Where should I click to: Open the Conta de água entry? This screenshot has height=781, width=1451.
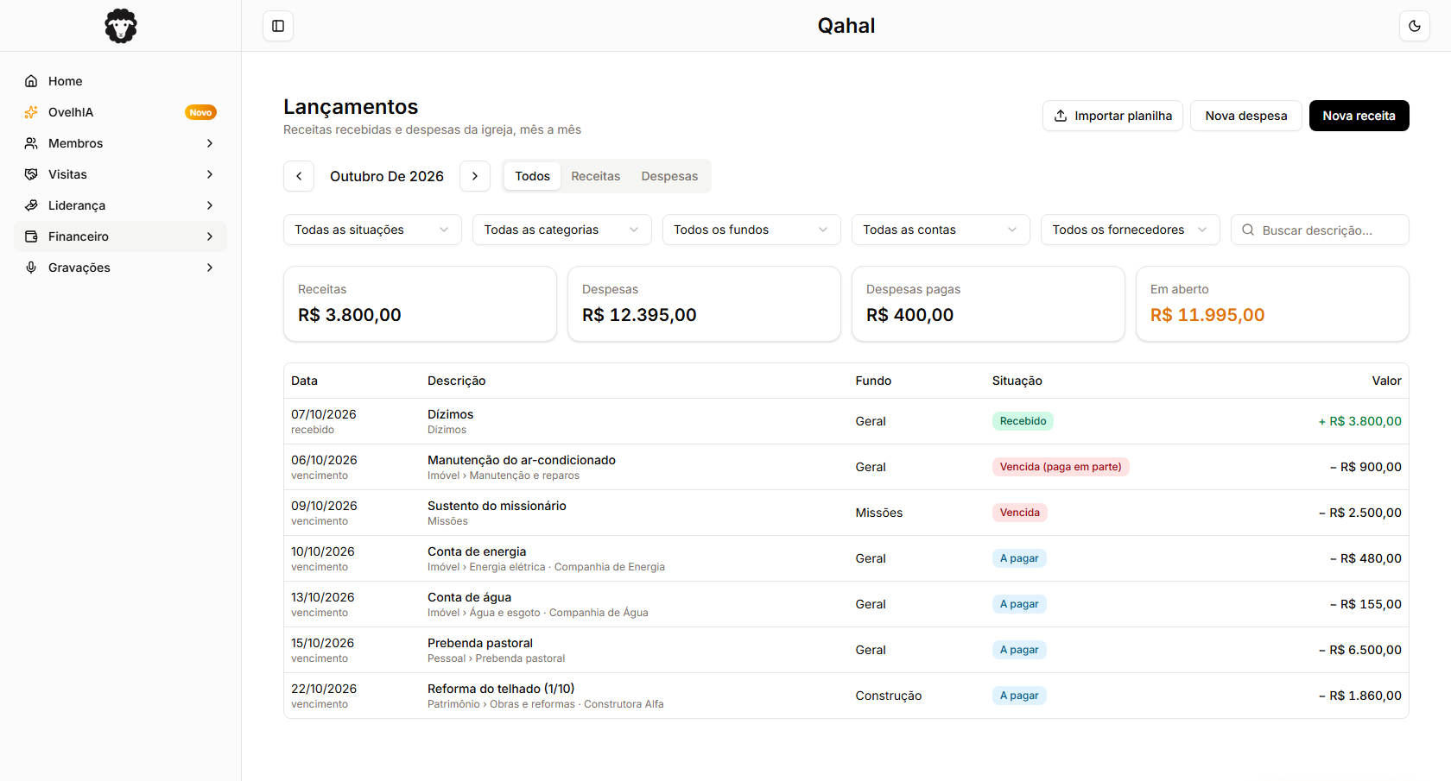[846, 604]
